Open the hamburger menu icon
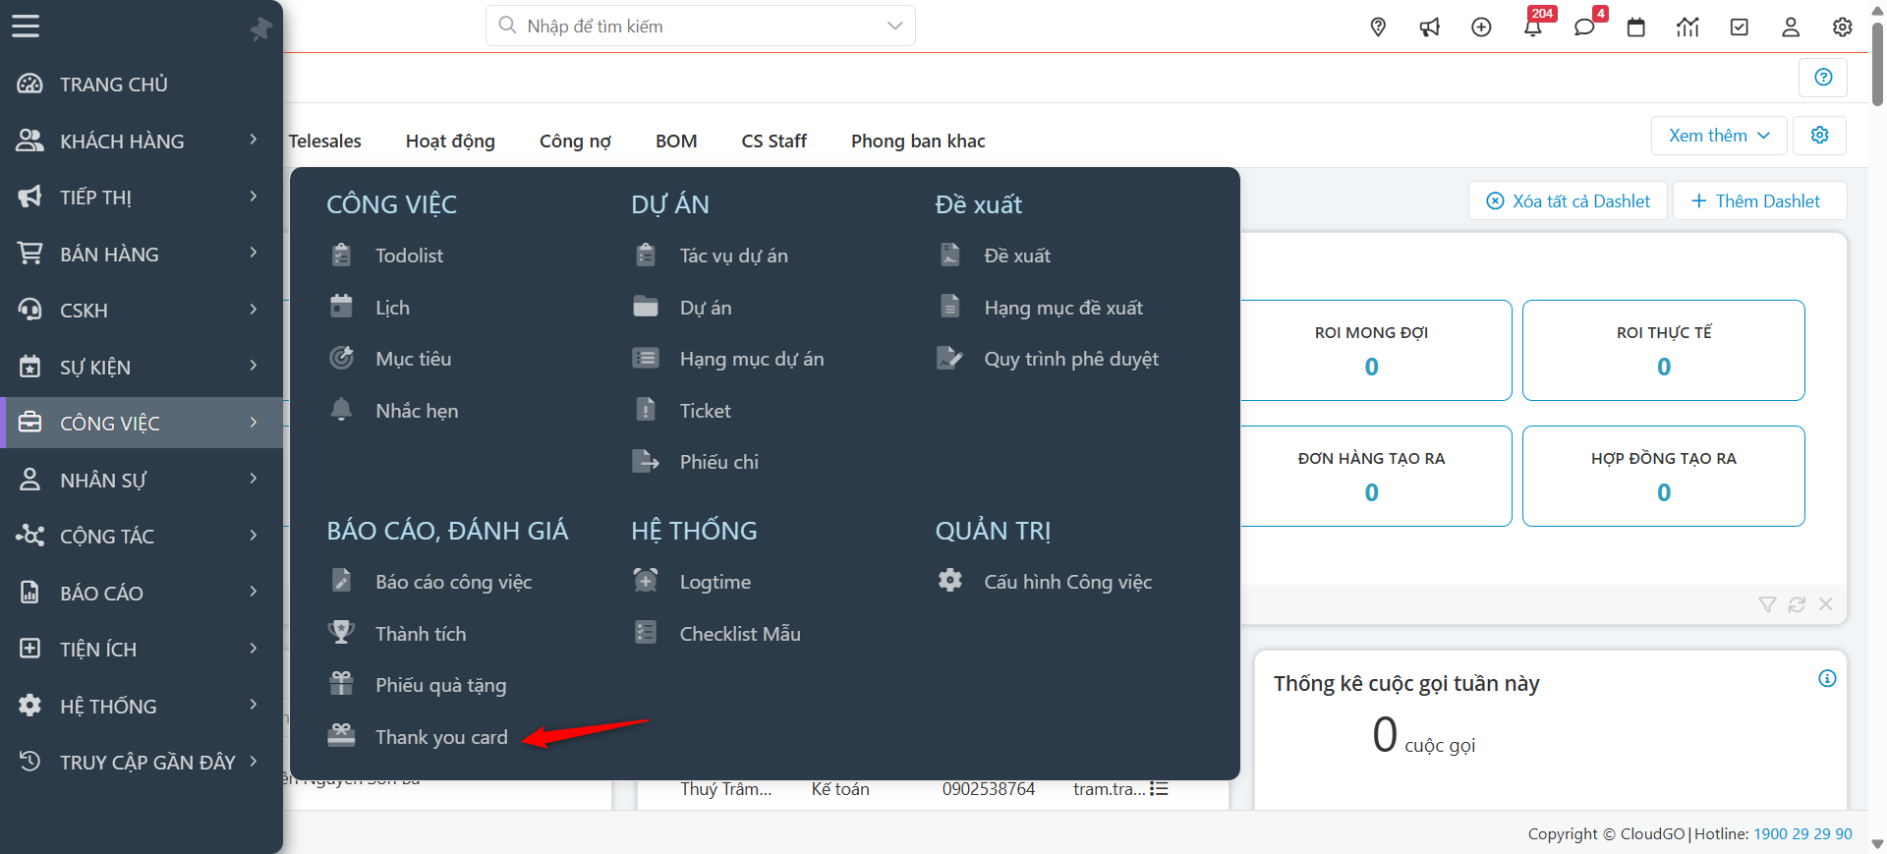The height and width of the screenshot is (854, 1887). (26, 26)
